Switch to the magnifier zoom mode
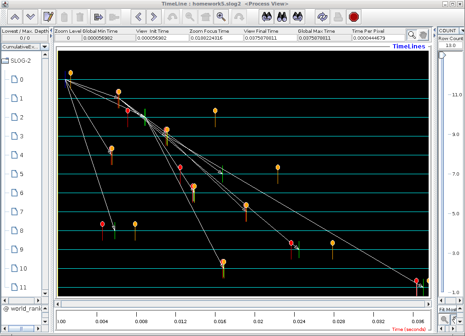The height and width of the screenshot is (336, 465). pyautogui.click(x=412, y=35)
